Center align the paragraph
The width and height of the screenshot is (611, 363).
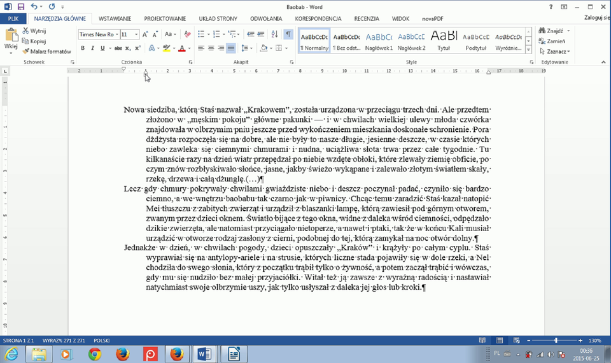pyautogui.click(x=211, y=48)
